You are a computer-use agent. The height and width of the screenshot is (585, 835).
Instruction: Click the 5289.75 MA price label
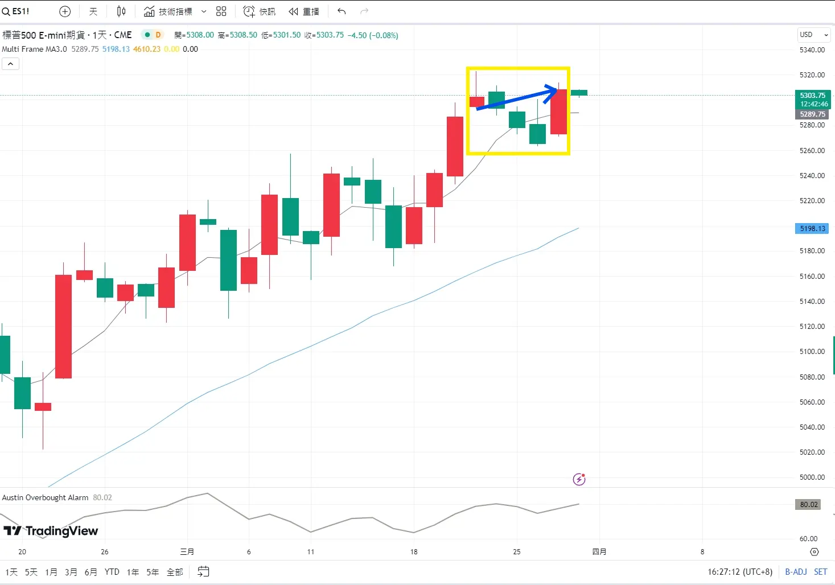pos(813,114)
